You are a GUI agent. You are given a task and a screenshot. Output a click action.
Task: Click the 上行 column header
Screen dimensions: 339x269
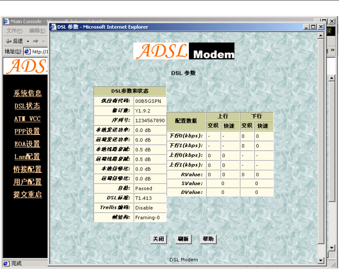pyautogui.click(x=223, y=116)
